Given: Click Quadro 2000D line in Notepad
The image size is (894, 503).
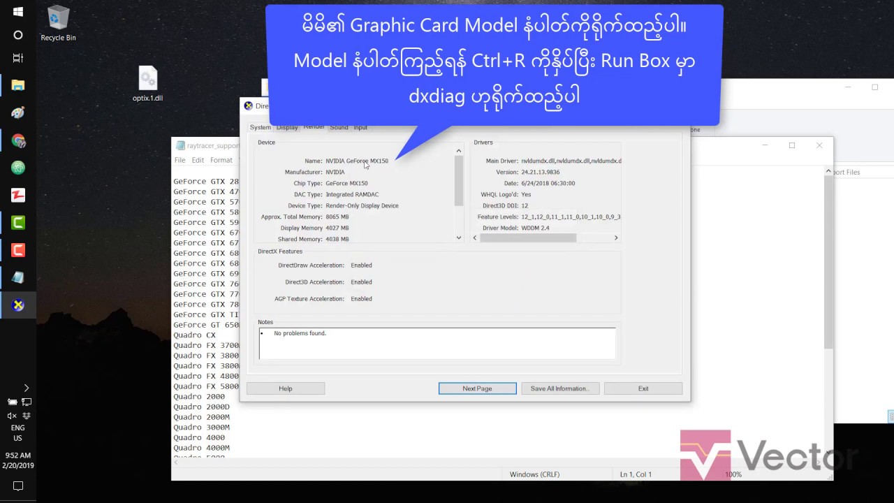Looking at the screenshot, I should click(x=201, y=407).
